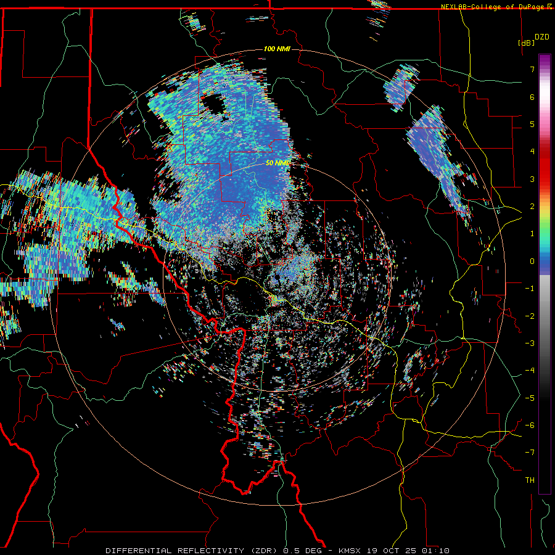The height and width of the screenshot is (555, 555).
Task: Click the -6 value on the color scale
Action: (530, 425)
